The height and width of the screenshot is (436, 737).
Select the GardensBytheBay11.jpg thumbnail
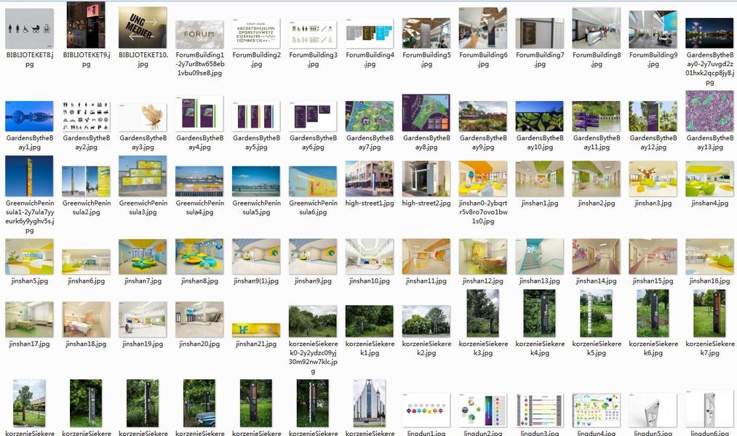pyautogui.click(x=597, y=116)
